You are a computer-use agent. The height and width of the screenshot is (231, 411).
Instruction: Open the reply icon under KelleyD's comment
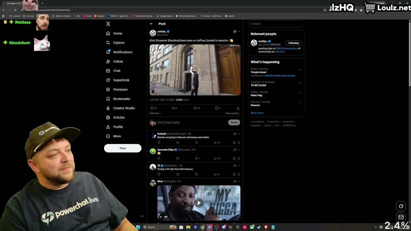(159, 142)
